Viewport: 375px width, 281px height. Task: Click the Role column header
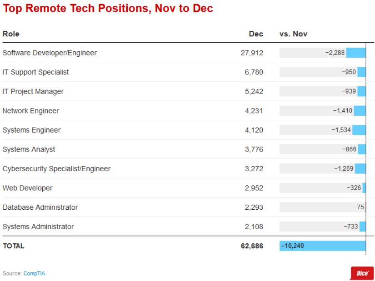(11, 34)
